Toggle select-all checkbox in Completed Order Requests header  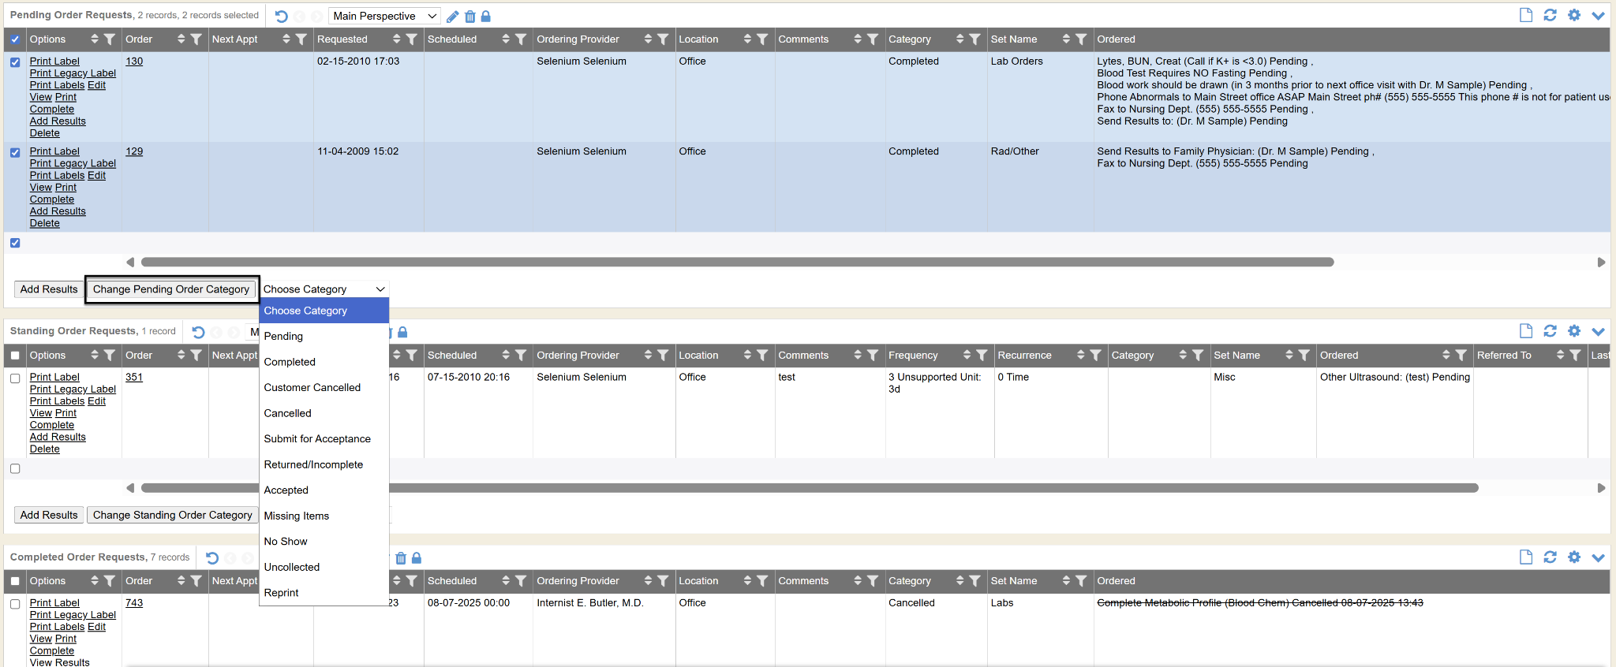(15, 581)
